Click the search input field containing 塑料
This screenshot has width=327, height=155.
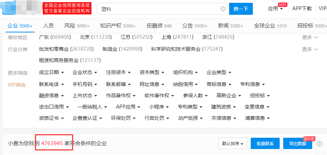159,9
